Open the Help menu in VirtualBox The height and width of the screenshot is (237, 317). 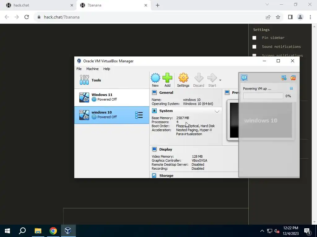106,69
